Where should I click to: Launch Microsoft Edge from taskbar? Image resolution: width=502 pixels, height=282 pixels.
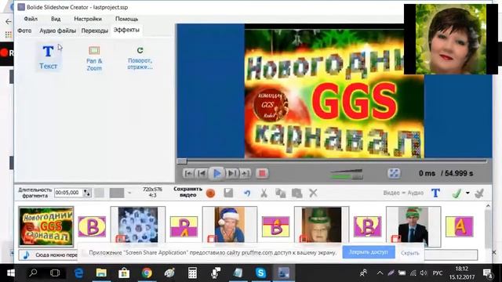[78, 273]
